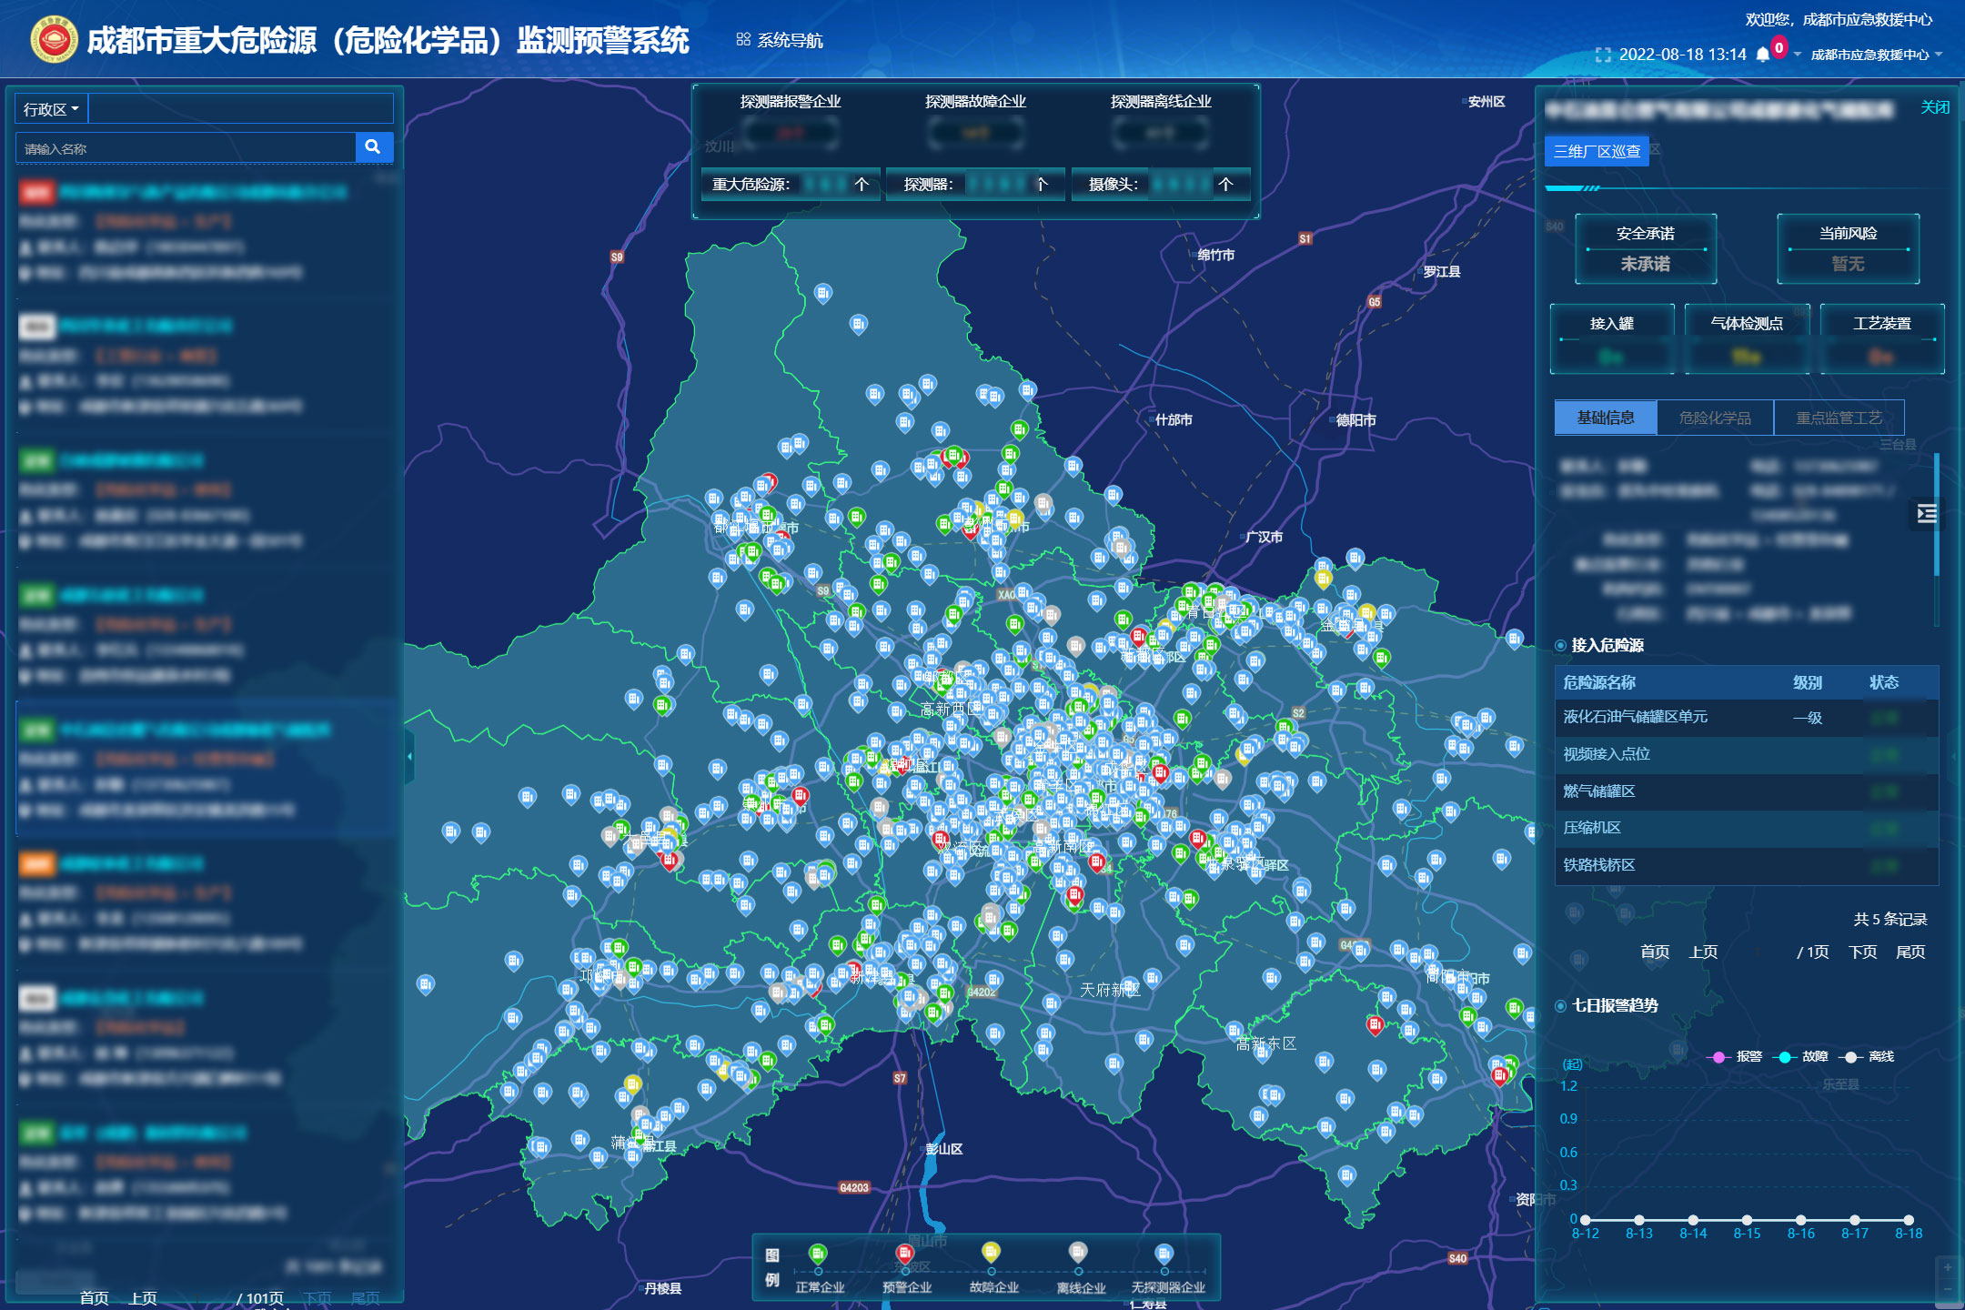1965x1310 pixels.
Task: Switch to the 重点监管工艺 tab
Action: pyautogui.click(x=1839, y=417)
